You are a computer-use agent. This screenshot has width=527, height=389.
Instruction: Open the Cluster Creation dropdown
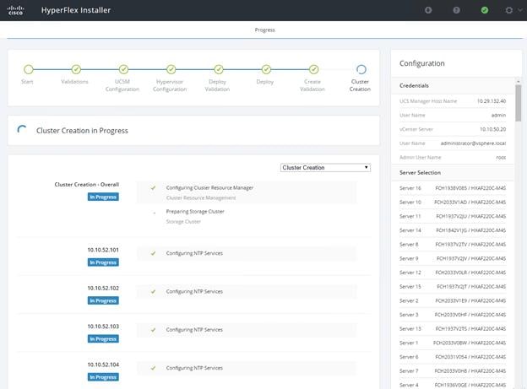pyautogui.click(x=325, y=168)
